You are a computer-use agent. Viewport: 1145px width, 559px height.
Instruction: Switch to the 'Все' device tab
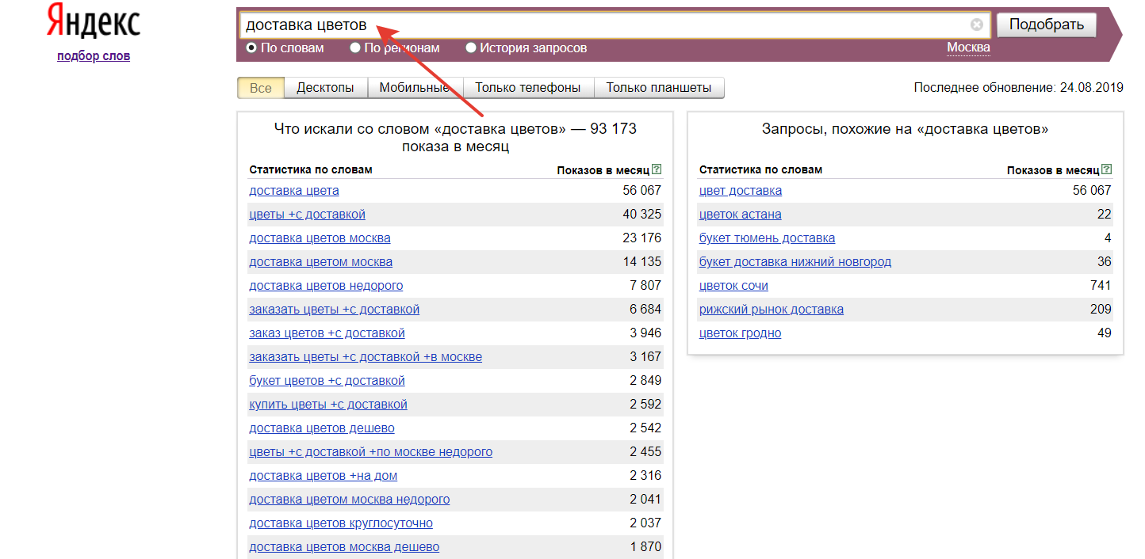(260, 88)
